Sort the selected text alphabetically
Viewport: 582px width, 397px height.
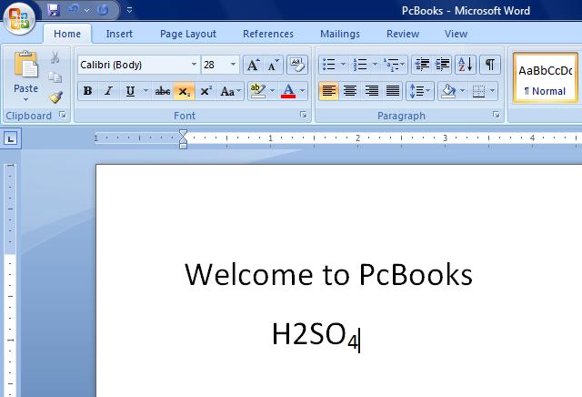pyautogui.click(x=466, y=65)
